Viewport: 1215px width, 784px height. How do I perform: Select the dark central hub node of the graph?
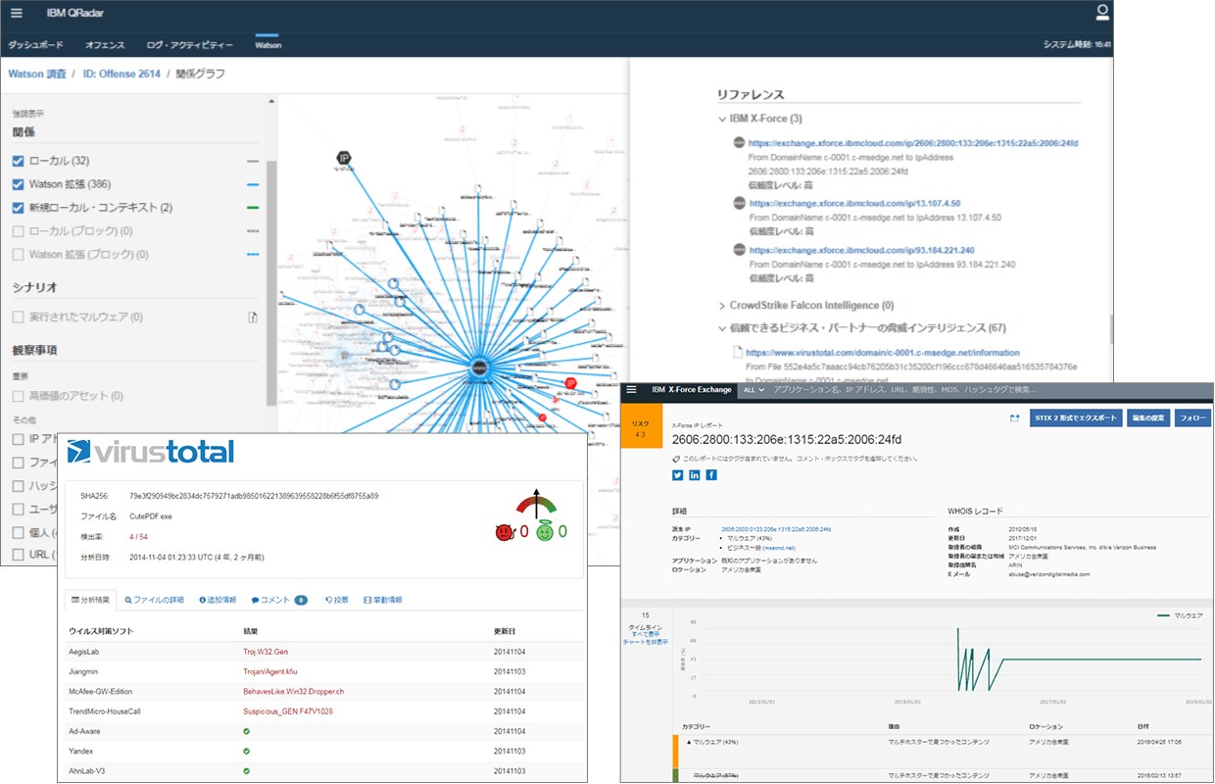(x=480, y=367)
